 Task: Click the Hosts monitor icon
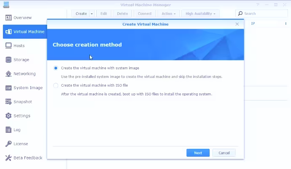8,46
